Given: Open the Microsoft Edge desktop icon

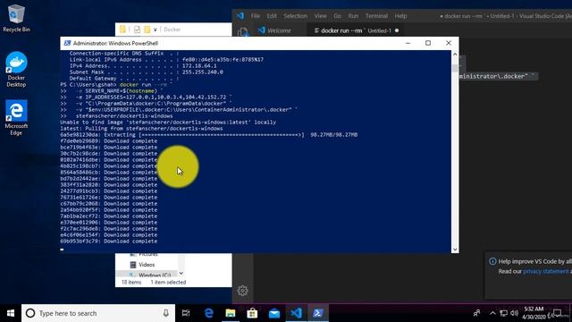Looking at the screenshot, I should (x=16, y=117).
